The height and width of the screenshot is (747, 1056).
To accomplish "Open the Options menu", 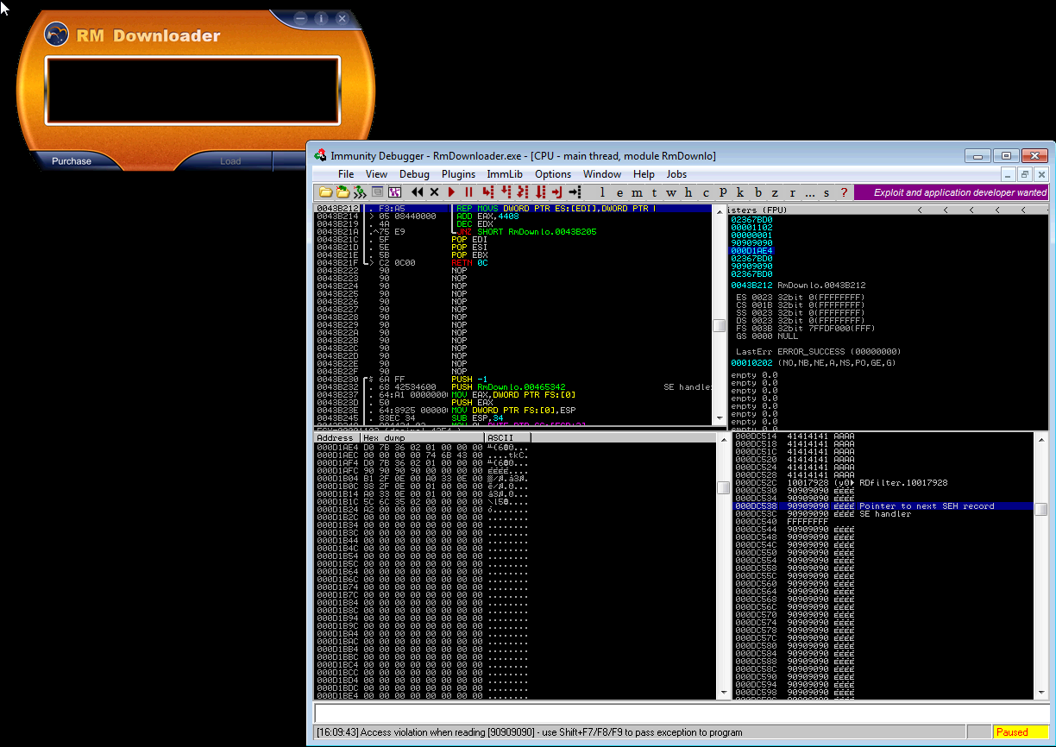I will pyautogui.click(x=553, y=174).
